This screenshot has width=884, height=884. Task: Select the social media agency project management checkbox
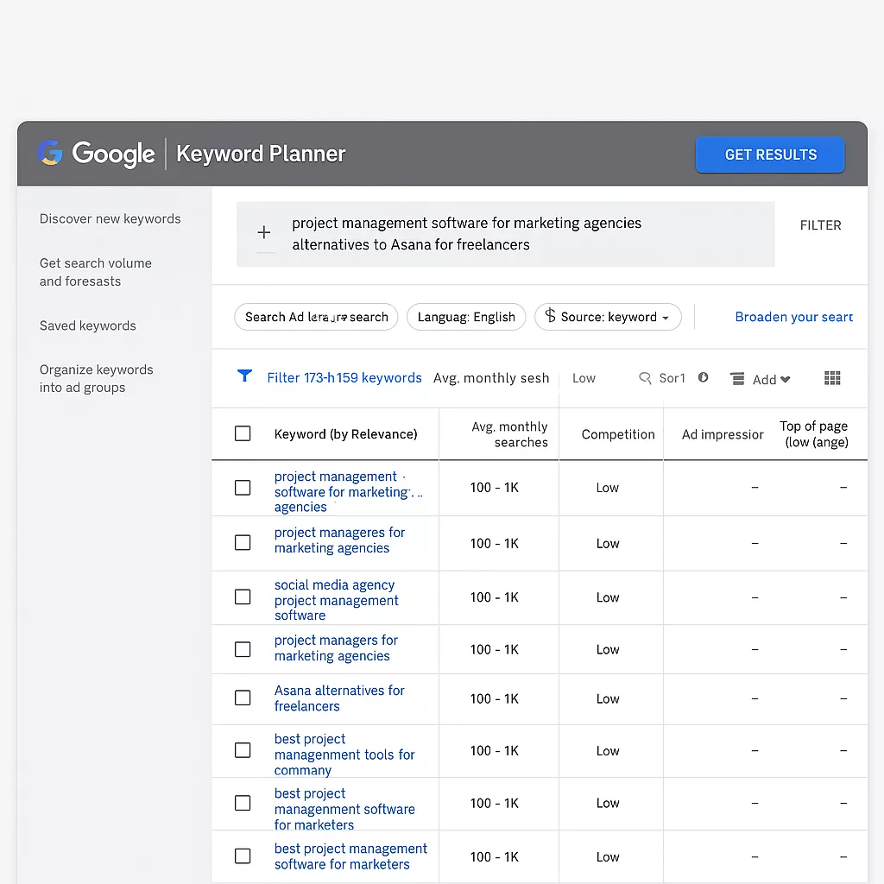tap(243, 597)
